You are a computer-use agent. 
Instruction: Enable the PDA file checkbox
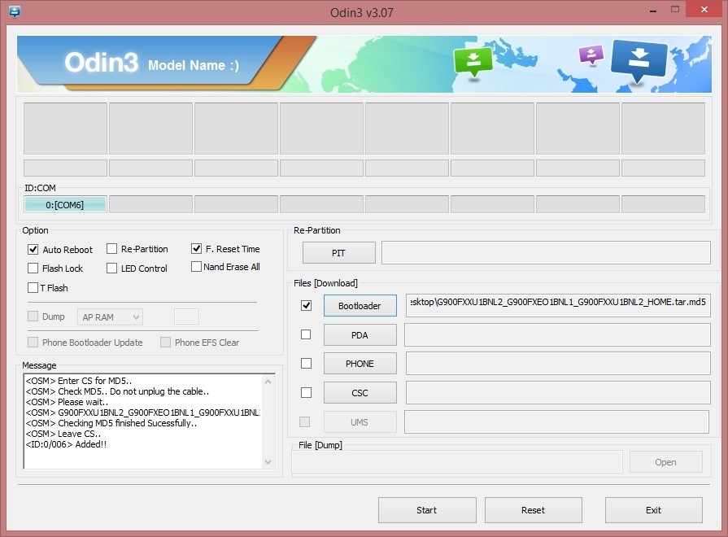pos(306,334)
